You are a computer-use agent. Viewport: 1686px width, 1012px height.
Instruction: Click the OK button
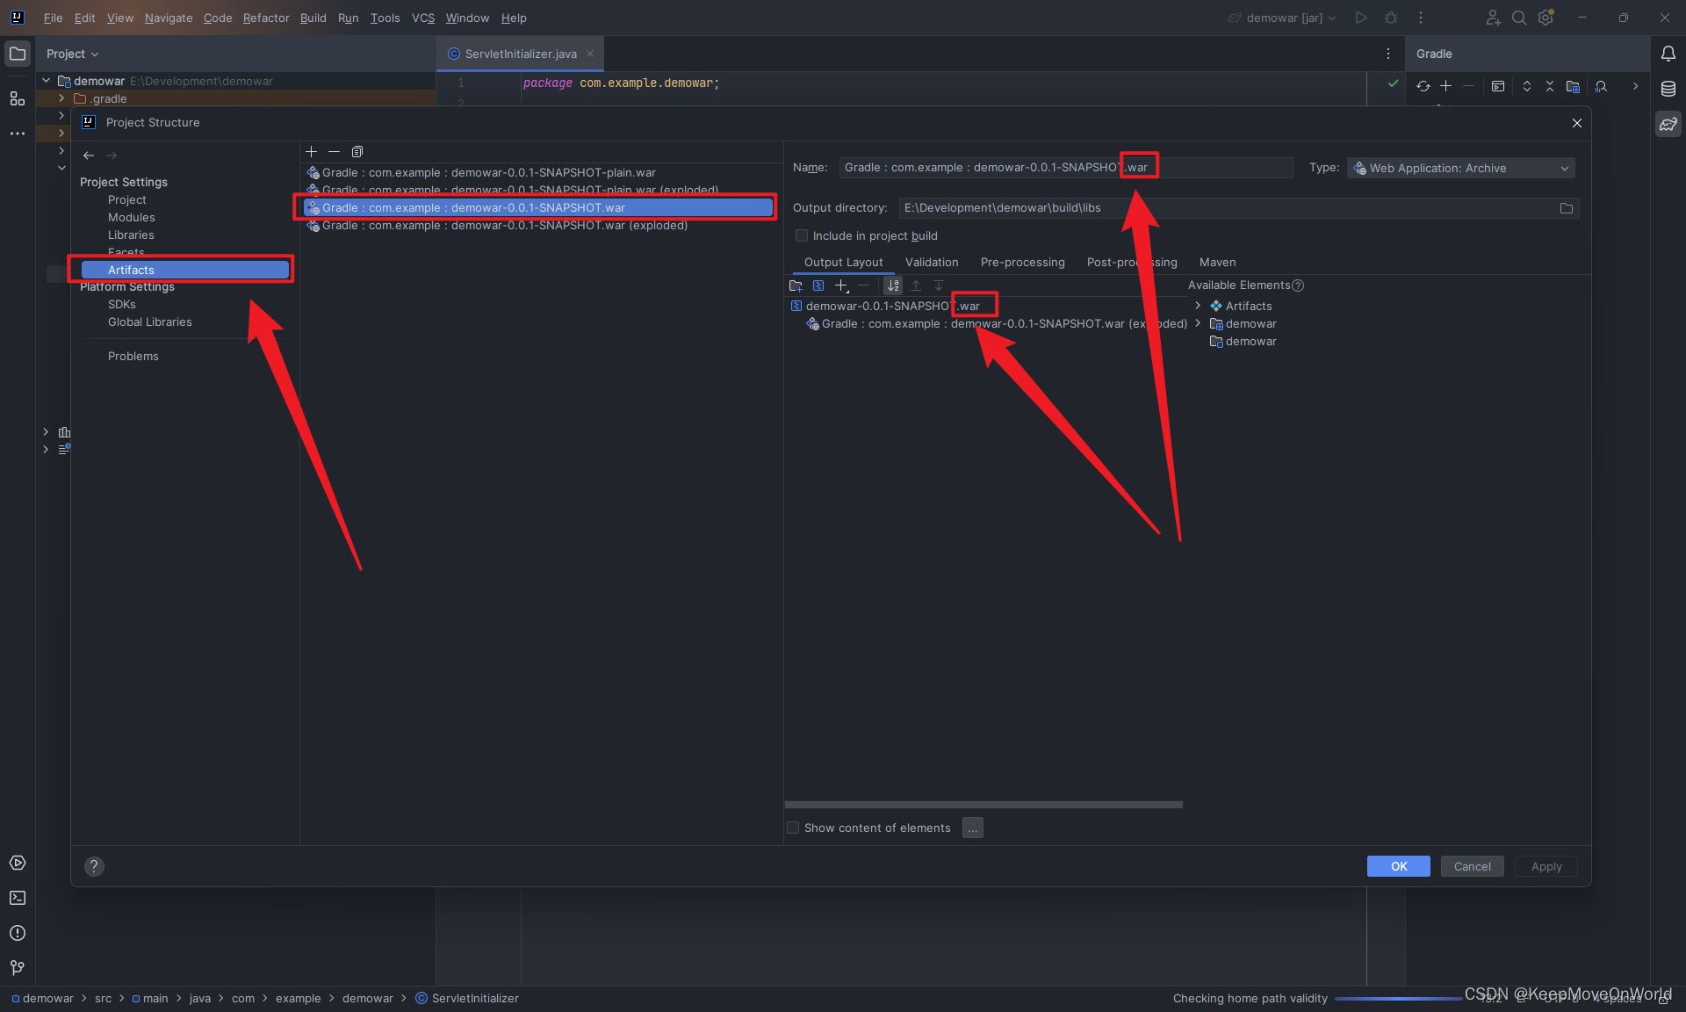pyautogui.click(x=1398, y=866)
